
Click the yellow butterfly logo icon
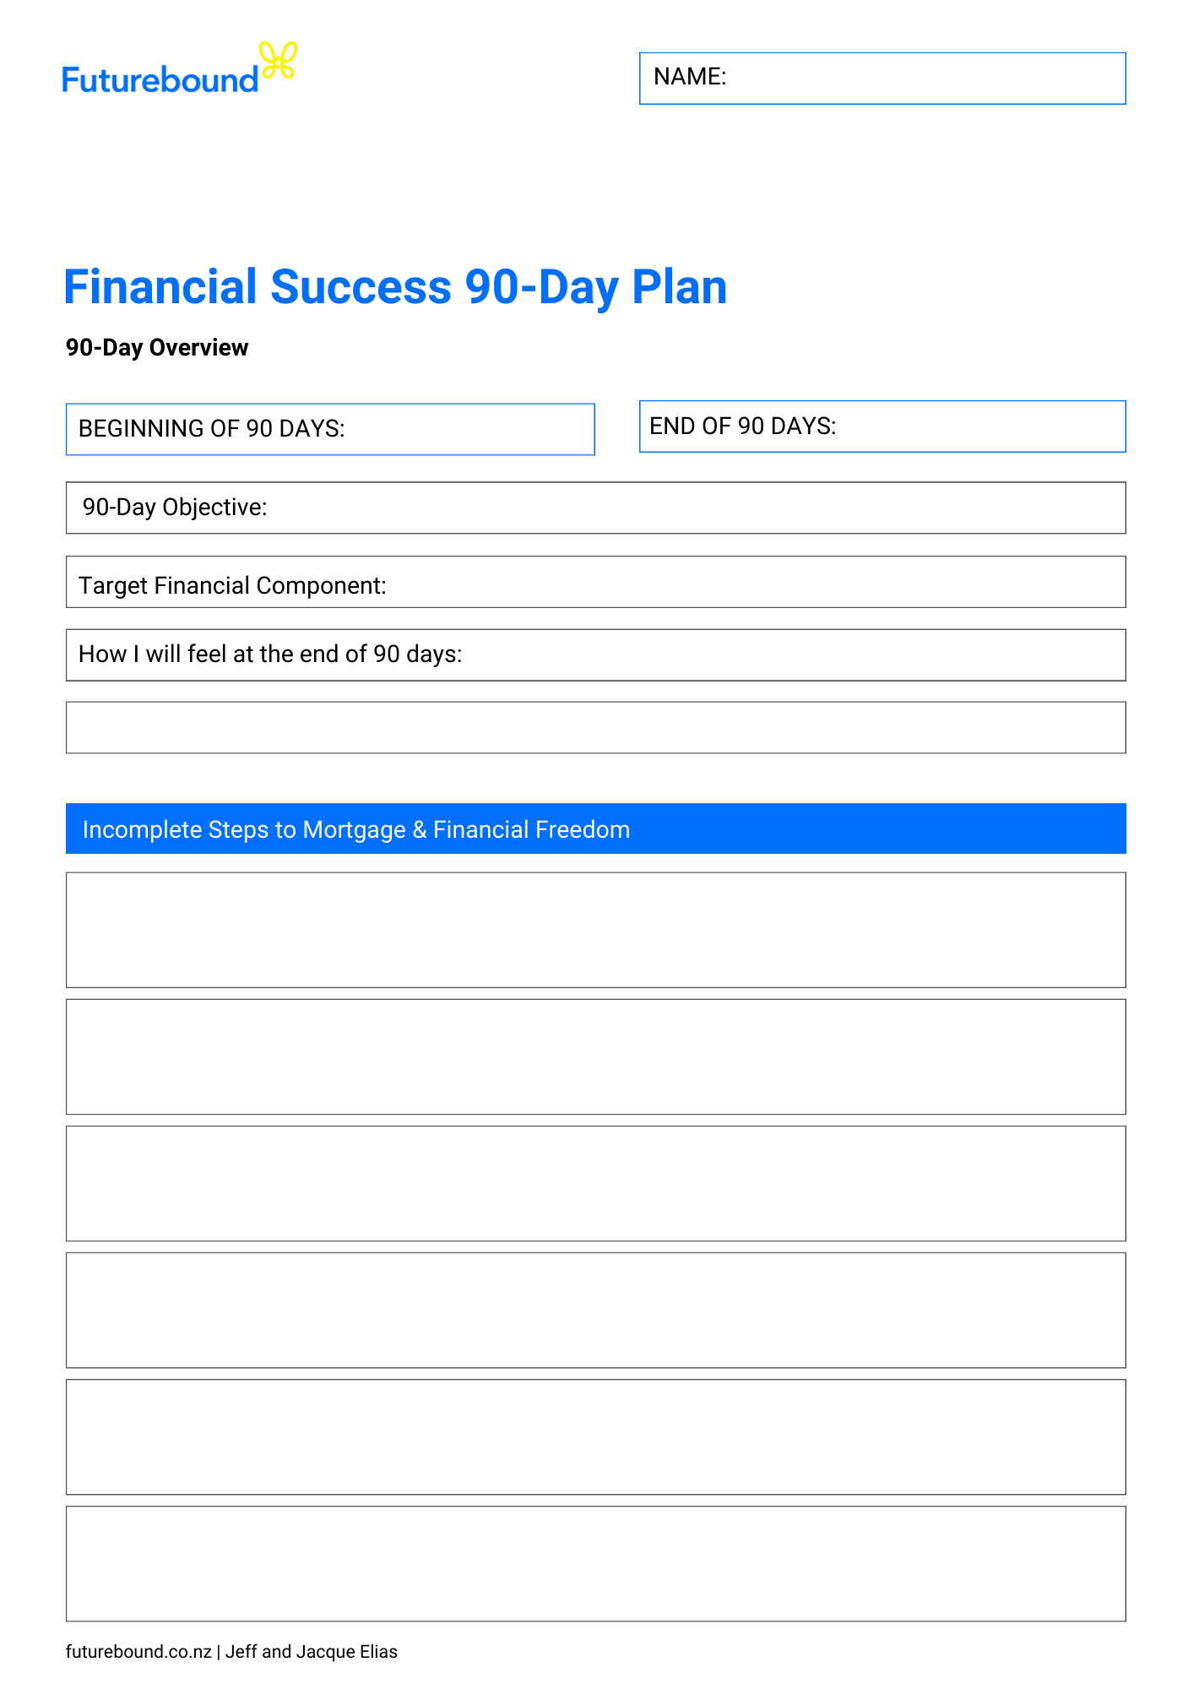pyautogui.click(x=278, y=62)
